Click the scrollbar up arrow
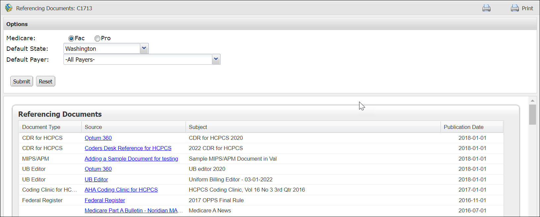This screenshot has width=540, height=217. click(532, 101)
